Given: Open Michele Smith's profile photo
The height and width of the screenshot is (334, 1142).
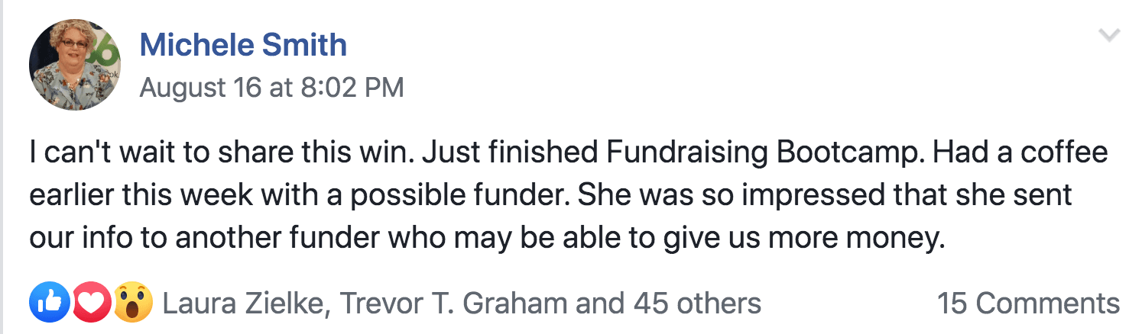Looking at the screenshot, I should coord(75,65).
